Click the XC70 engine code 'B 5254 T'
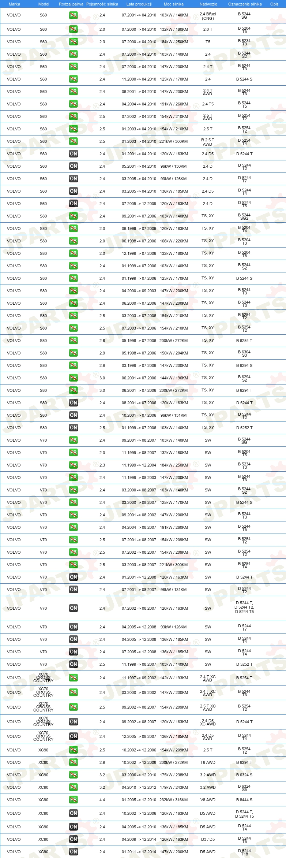Image resolution: width=286 pixels, height=858 pixels. tap(244, 678)
